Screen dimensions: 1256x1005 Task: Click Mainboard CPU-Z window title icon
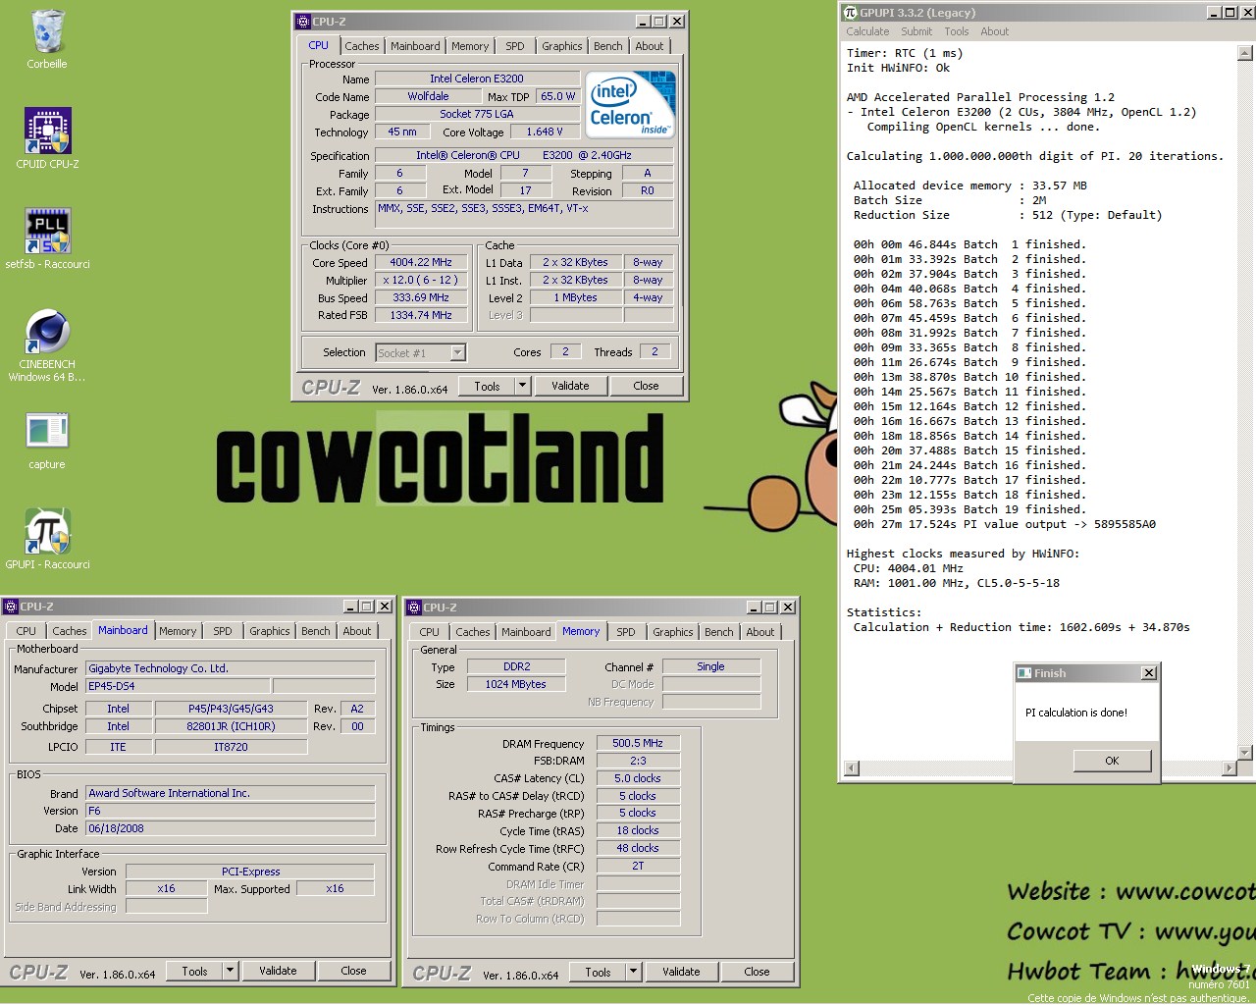[x=11, y=607]
